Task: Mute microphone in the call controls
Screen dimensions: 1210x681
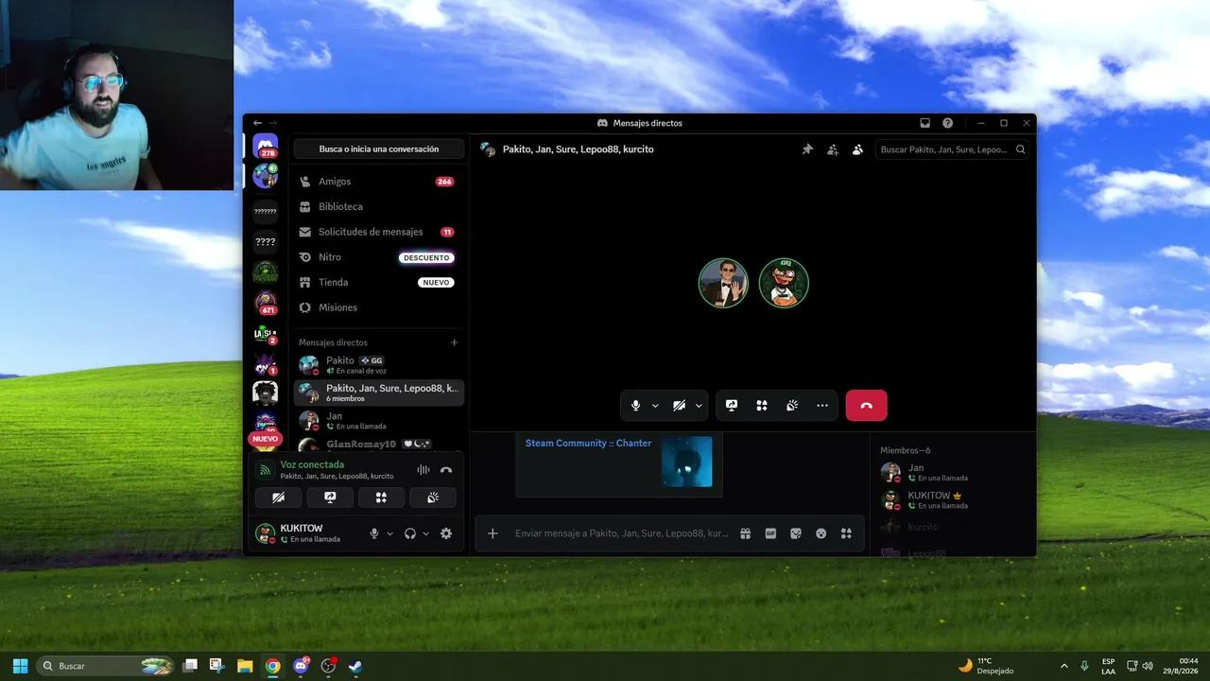Action: (x=635, y=405)
